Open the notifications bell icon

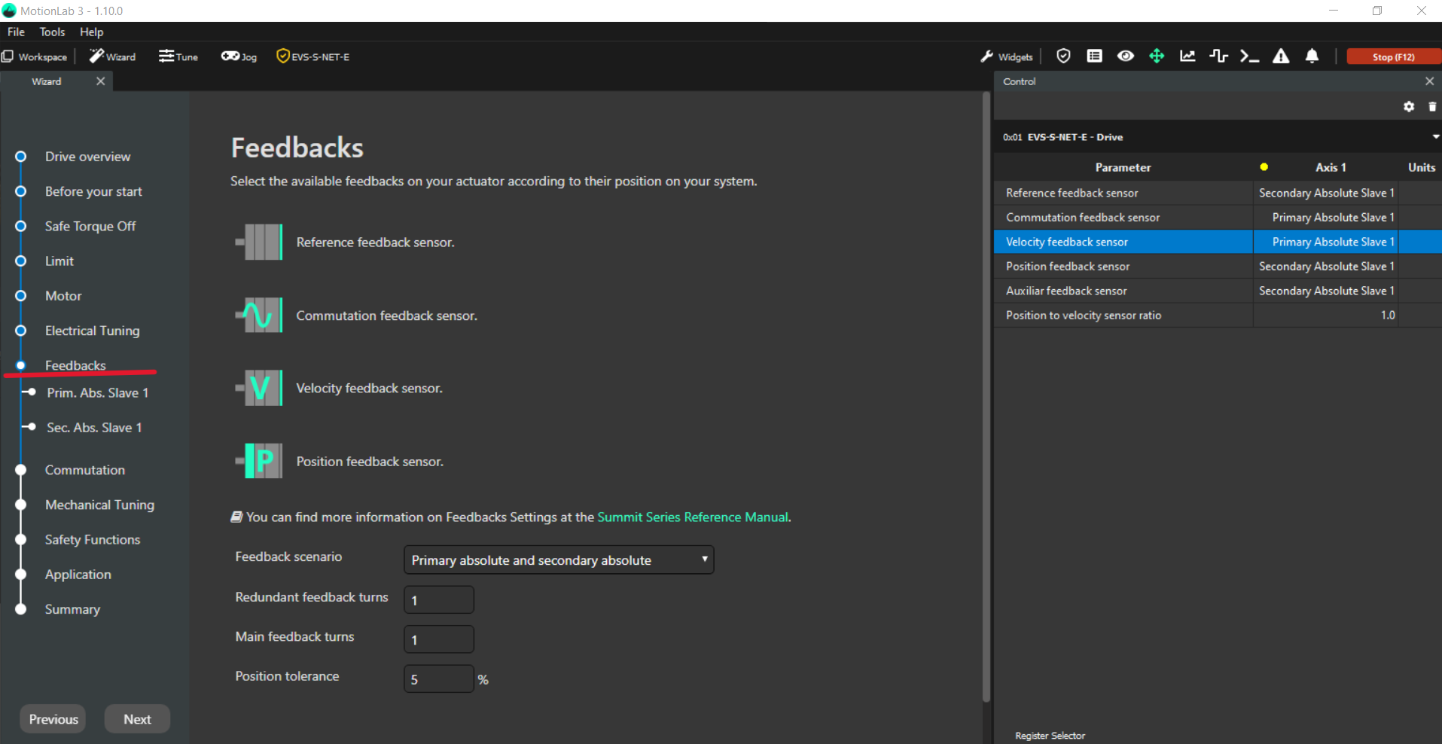(1312, 56)
